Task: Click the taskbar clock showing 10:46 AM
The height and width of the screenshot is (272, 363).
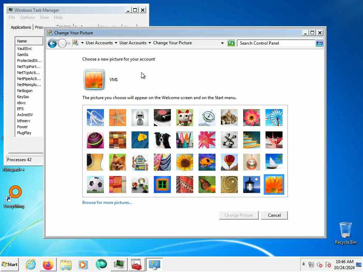Action: coord(344,264)
